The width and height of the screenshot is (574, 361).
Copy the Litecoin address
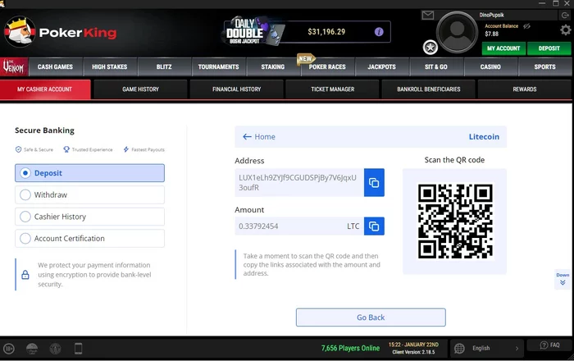[374, 182]
